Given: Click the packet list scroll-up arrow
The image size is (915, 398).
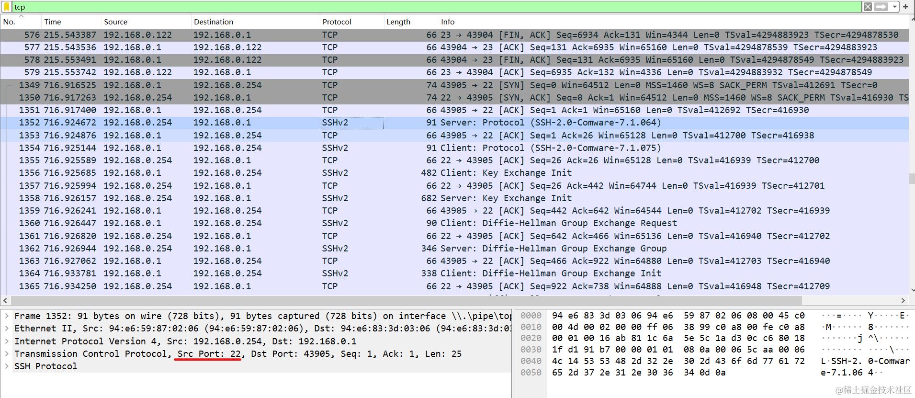Looking at the screenshot, I should [912, 20].
